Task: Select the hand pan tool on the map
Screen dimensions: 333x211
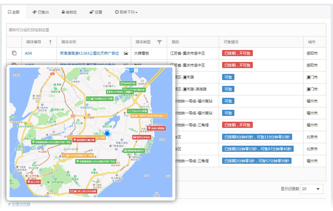Action: (x=132, y=71)
